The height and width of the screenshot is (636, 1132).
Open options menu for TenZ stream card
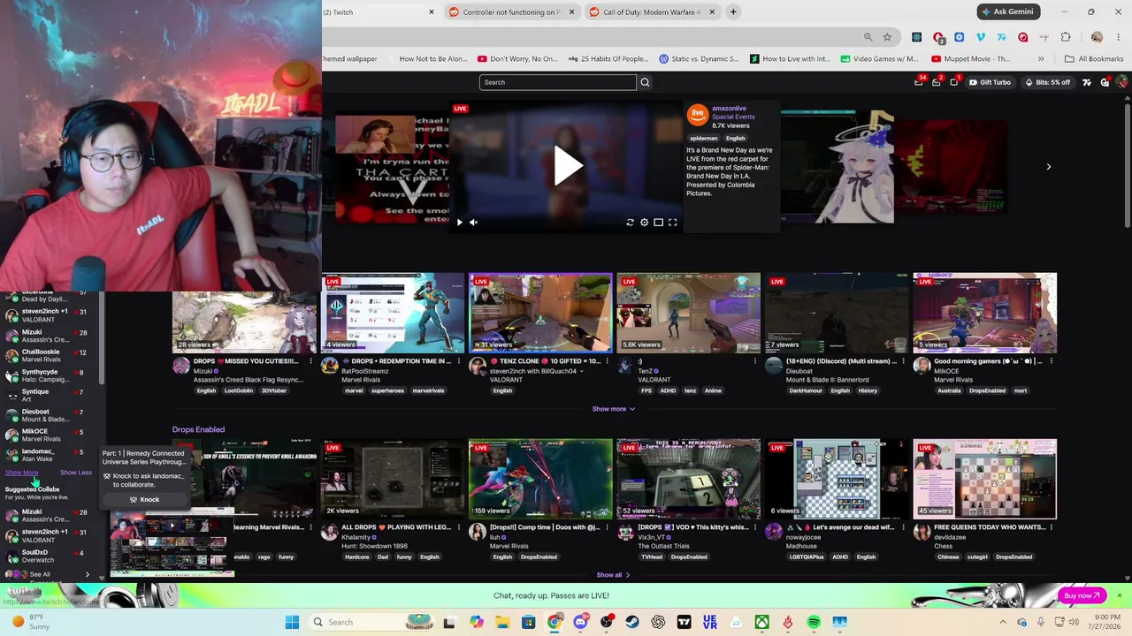754,361
